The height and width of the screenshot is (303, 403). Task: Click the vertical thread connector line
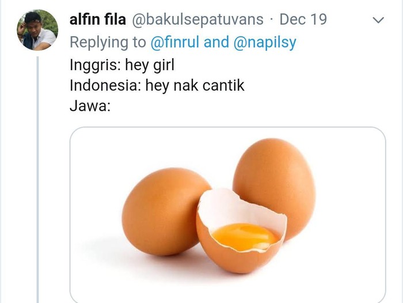pos(38,180)
